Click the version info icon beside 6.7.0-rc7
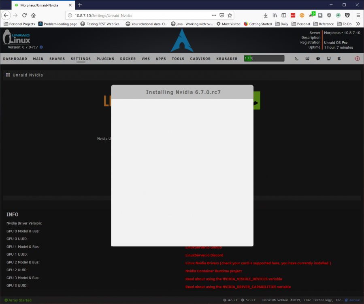The width and height of the screenshot is (364, 304). [x=41, y=47]
